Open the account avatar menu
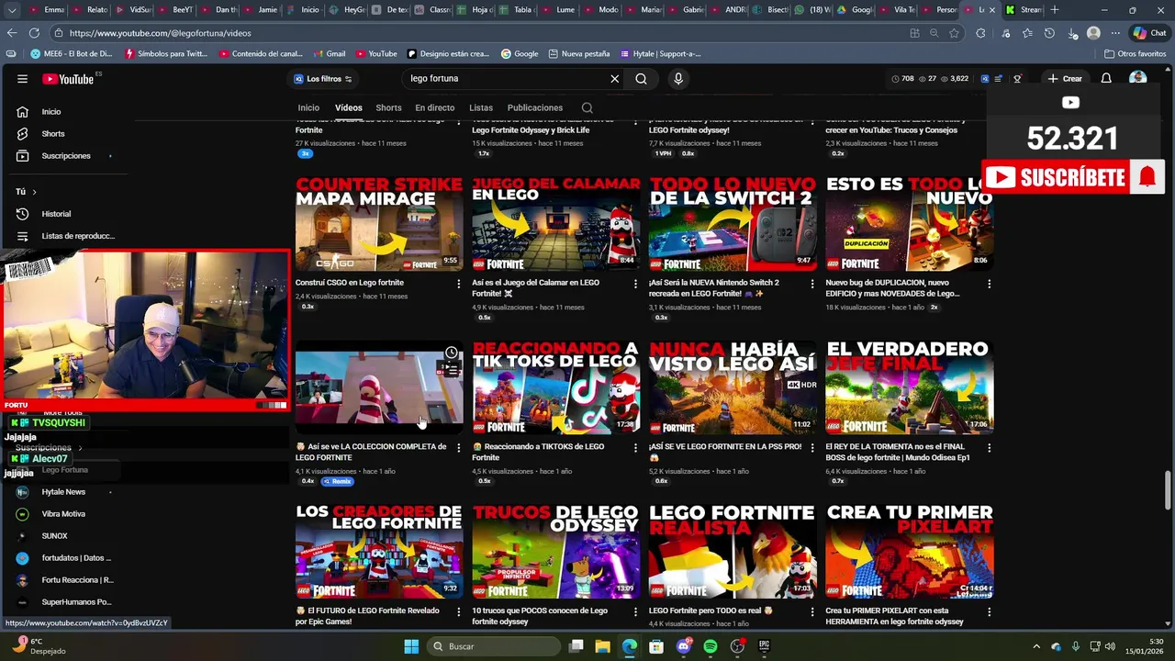Viewport: 1175px width, 661px height. [x=1138, y=79]
